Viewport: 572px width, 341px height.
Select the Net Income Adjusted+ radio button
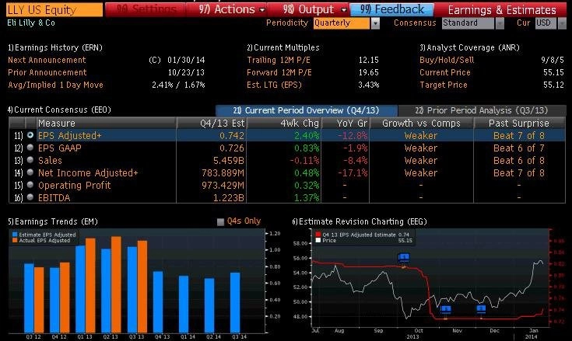(x=30, y=172)
